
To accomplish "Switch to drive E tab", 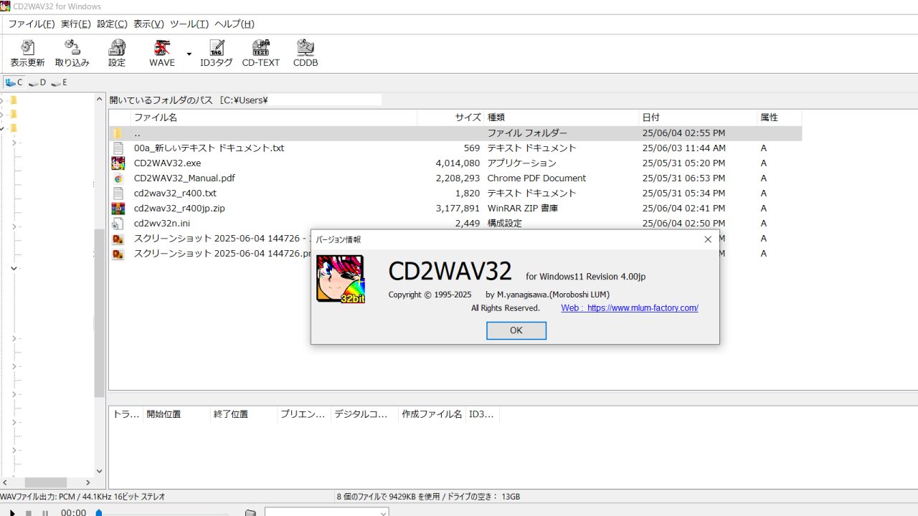I will 60,82.
